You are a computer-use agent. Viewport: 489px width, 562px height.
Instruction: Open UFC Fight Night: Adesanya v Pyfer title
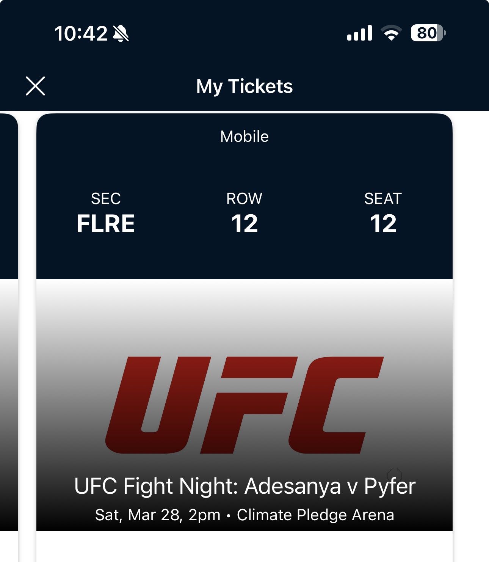click(x=244, y=486)
